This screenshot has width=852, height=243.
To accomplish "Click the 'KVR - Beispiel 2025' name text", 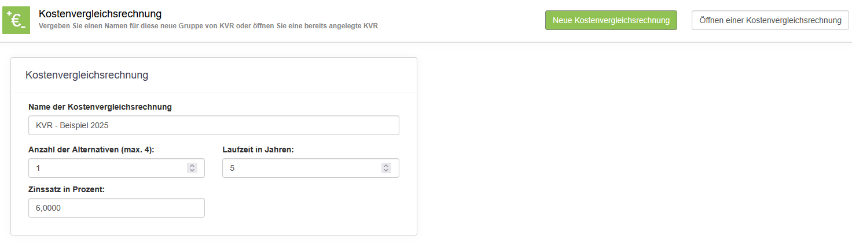I will click(72, 125).
